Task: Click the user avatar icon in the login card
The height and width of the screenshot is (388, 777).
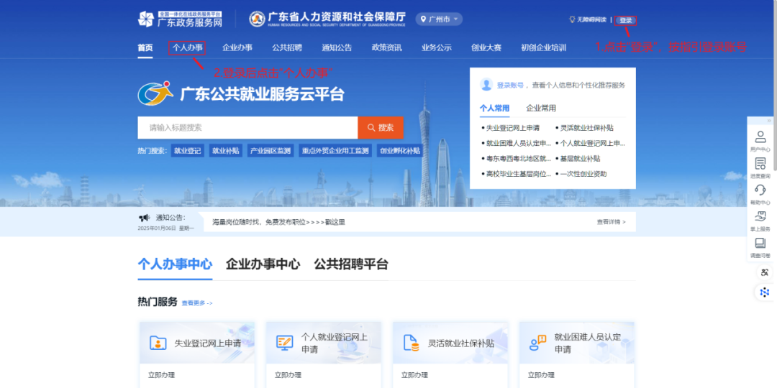Action: point(486,85)
